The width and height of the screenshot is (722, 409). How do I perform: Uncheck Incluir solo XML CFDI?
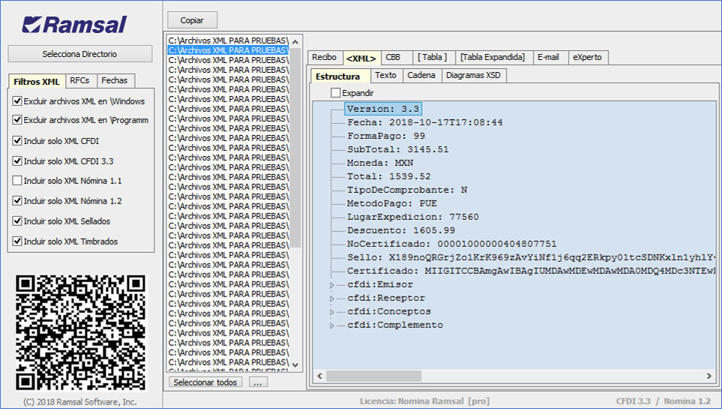tap(17, 140)
